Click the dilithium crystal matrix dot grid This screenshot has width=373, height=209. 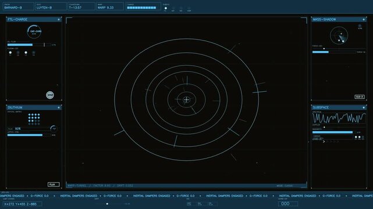(x=34, y=119)
